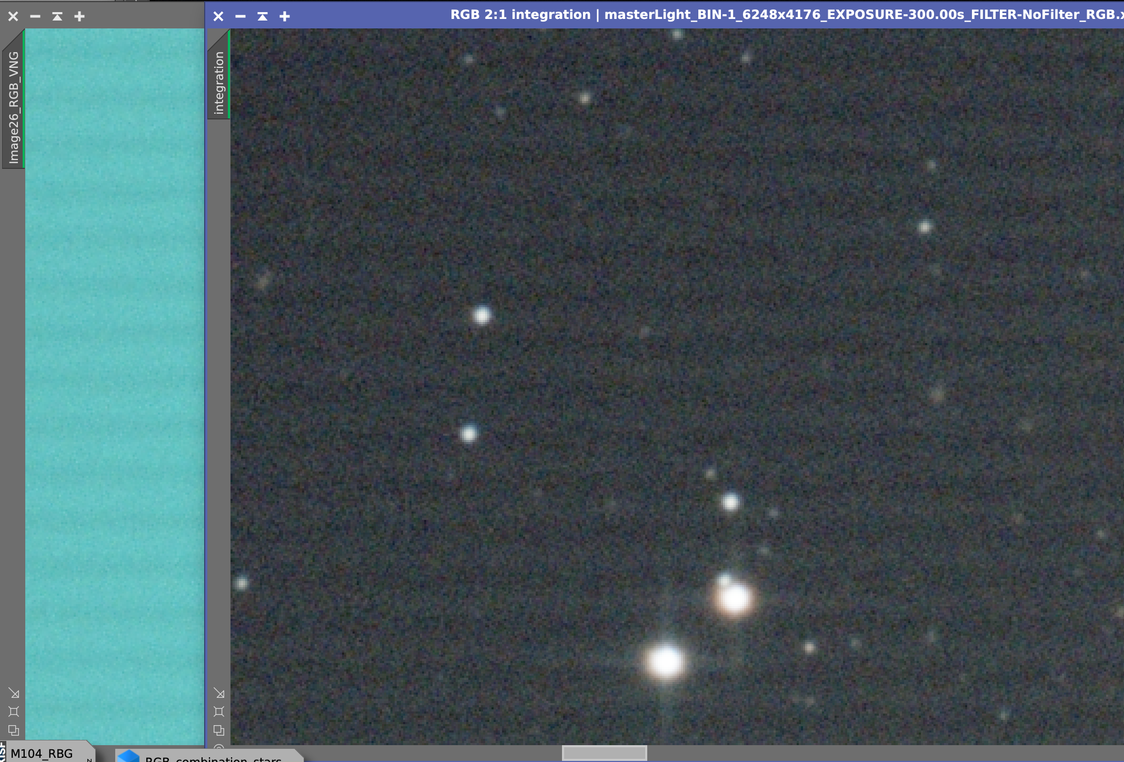Screen dimensions: 1124x762
Task: Click the diagonal resize arrow in Image26 window
Action: pos(14,693)
